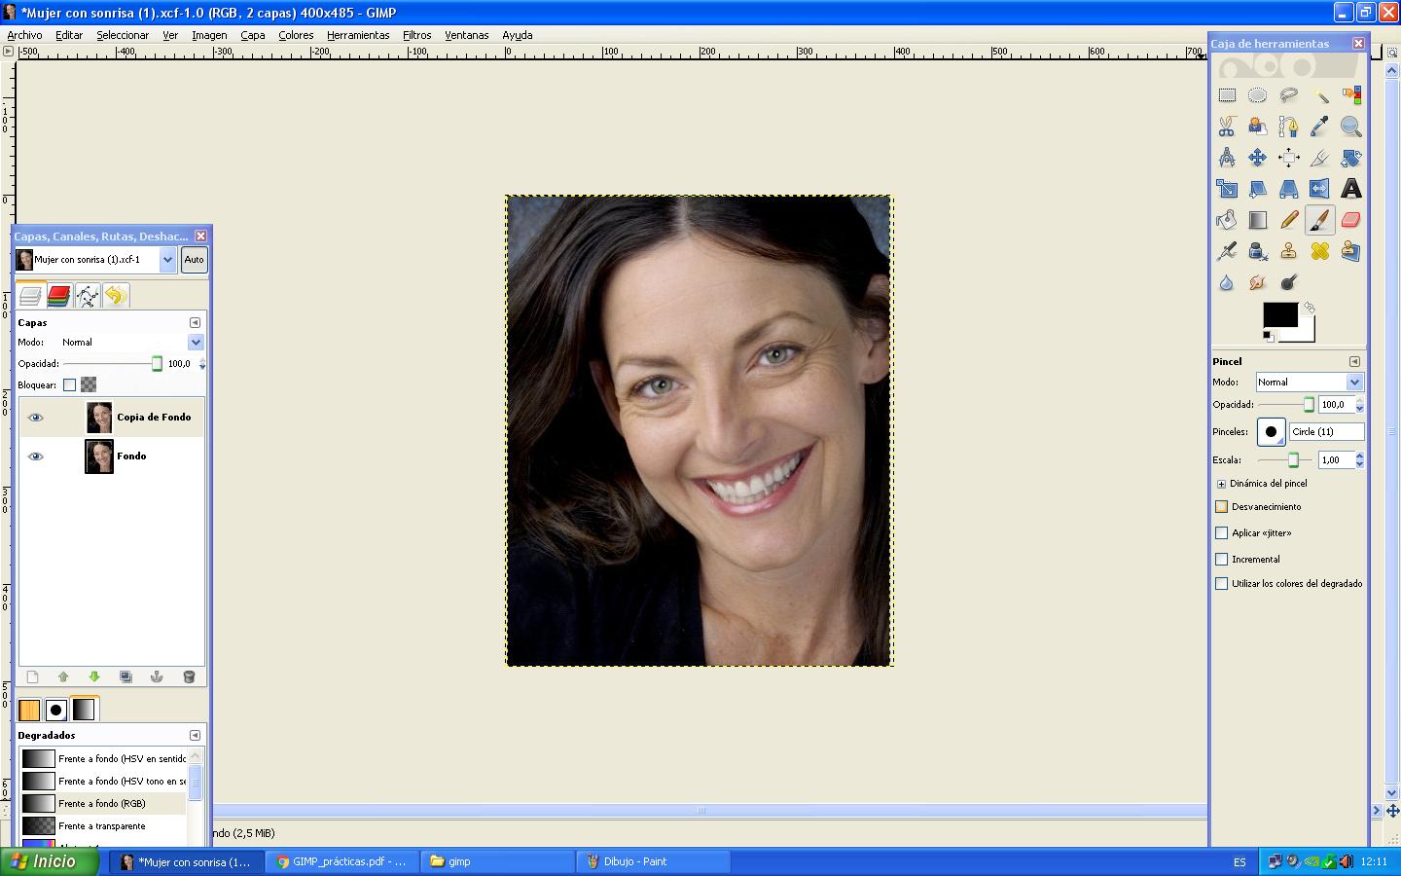
Task: Select the Rotate tool
Action: (1351, 158)
